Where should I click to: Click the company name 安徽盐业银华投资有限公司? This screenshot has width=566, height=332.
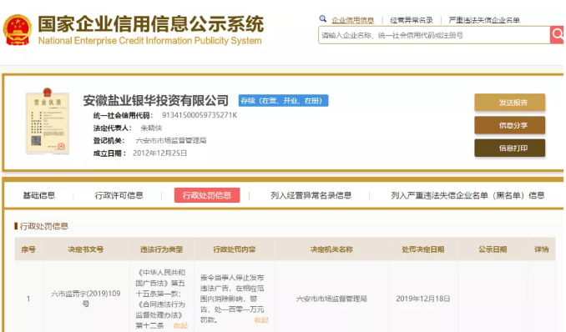click(x=155, y=101)
